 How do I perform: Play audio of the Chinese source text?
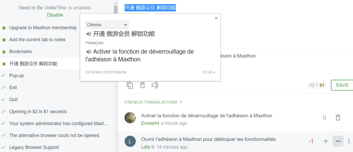point(89,34)
